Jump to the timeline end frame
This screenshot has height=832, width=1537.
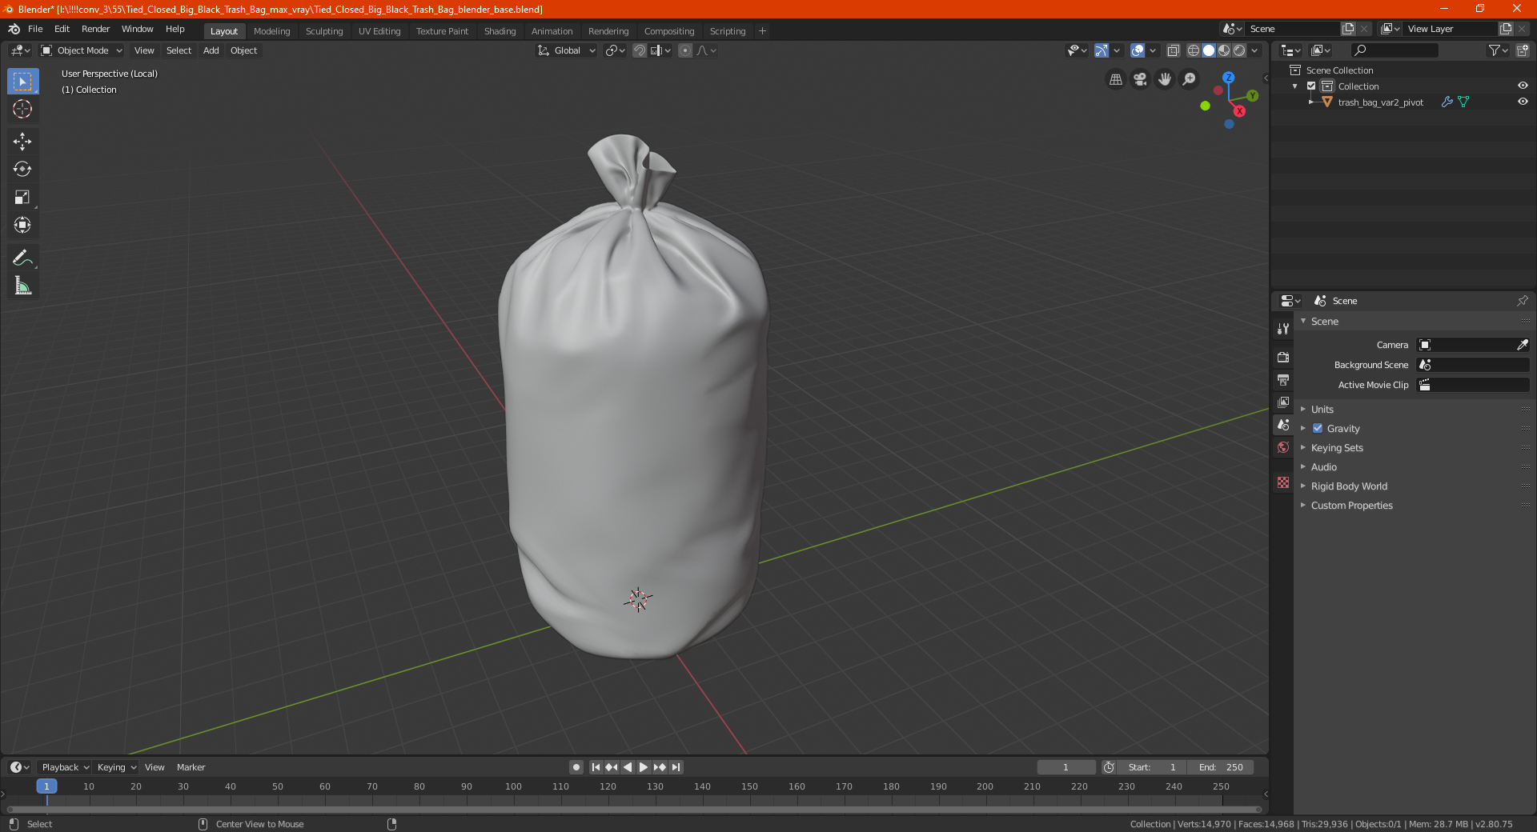coord(676,767)
